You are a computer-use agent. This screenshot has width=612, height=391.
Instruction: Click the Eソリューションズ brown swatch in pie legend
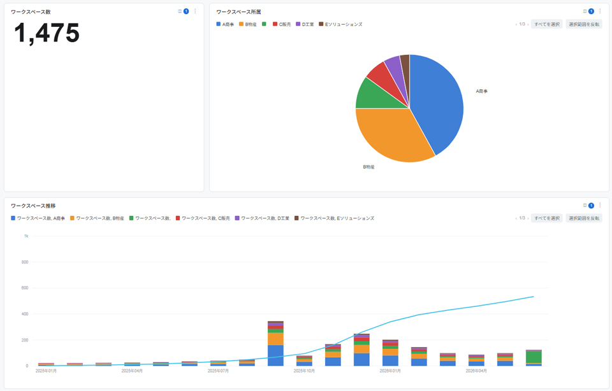click(x=321, y=24)
